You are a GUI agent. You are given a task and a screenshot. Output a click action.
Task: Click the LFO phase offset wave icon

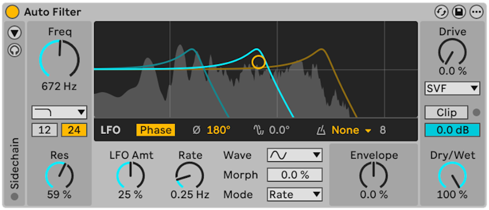coord(258,130)
